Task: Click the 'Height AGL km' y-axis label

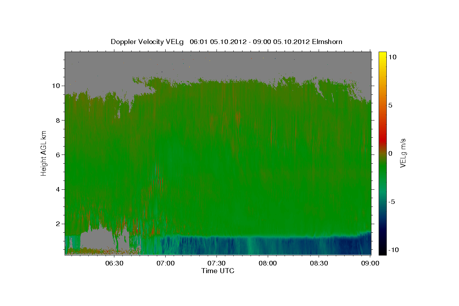Action: click(44, 153)
